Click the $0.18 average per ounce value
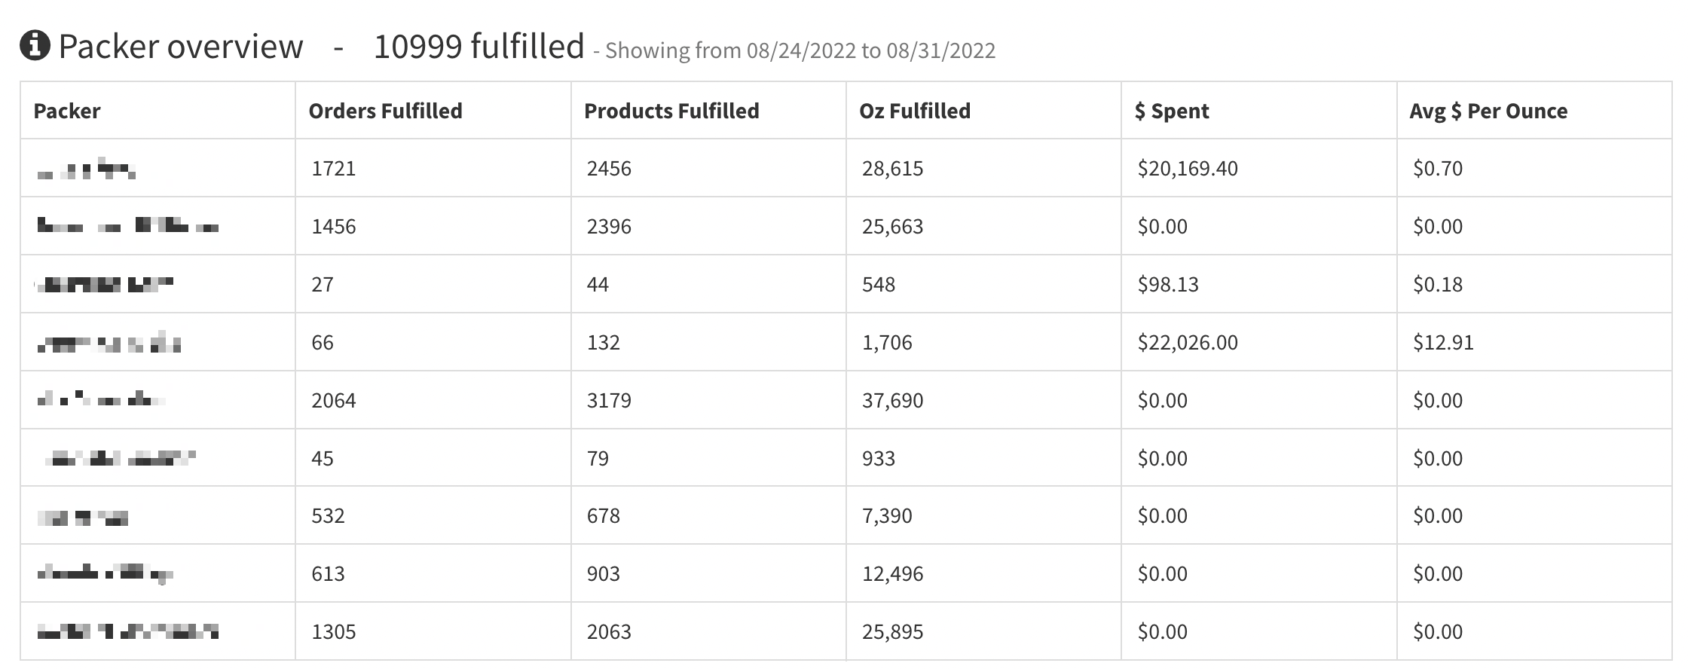The image size is (1688, 669). click(x=1438, y=285)
